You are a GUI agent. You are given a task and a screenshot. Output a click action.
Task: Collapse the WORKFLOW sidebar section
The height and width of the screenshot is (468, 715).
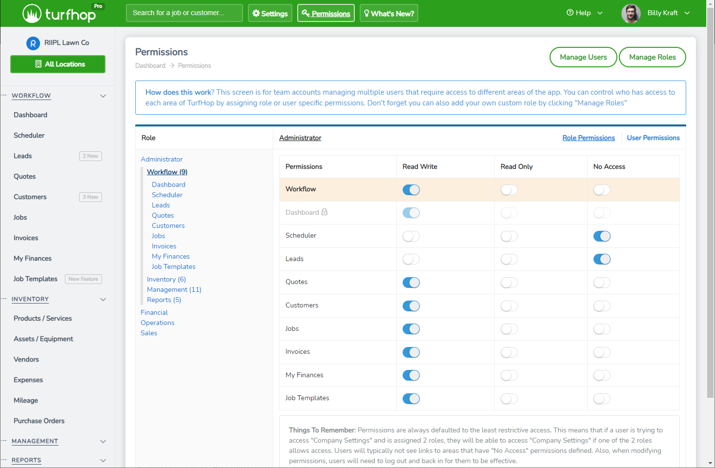tap(103, 96)
